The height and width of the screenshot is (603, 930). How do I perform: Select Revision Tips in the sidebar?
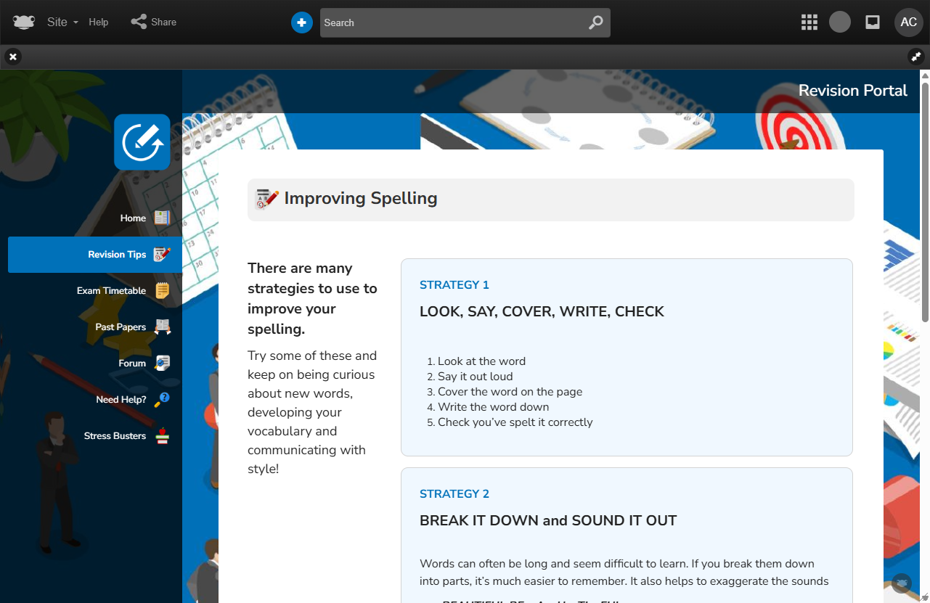click(x=117, y=254)
